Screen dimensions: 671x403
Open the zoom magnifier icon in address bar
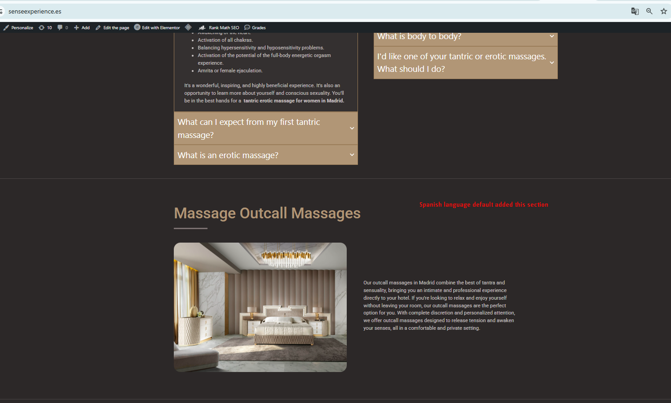649,11
